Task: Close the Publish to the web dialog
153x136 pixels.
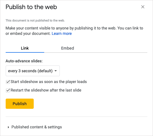Action: 143,7
